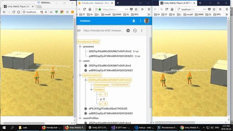Viewport: 233px width, 131px height.
Task: Select Unity WebGL Player tab in right Firefox
Action: [x=178, y=3]
